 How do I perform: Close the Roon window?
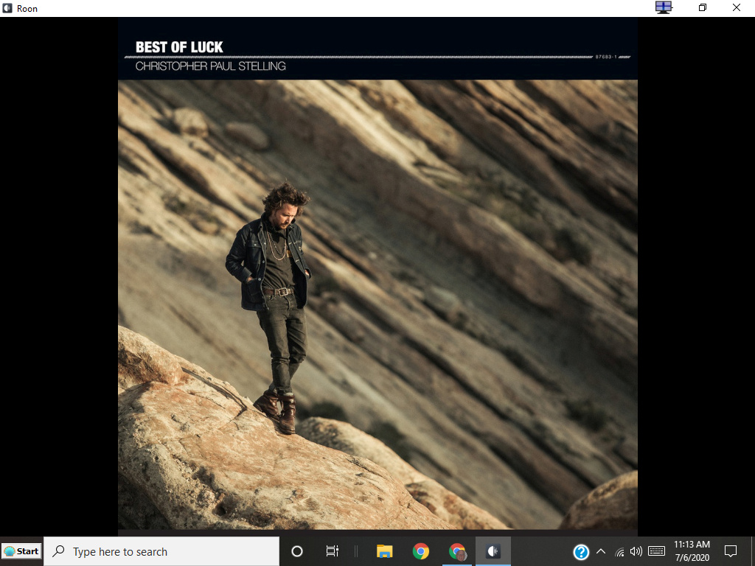coord(737,7)
